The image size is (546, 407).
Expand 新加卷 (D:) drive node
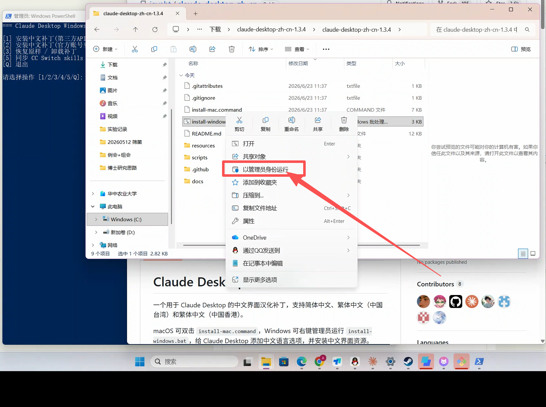(96, 232)
